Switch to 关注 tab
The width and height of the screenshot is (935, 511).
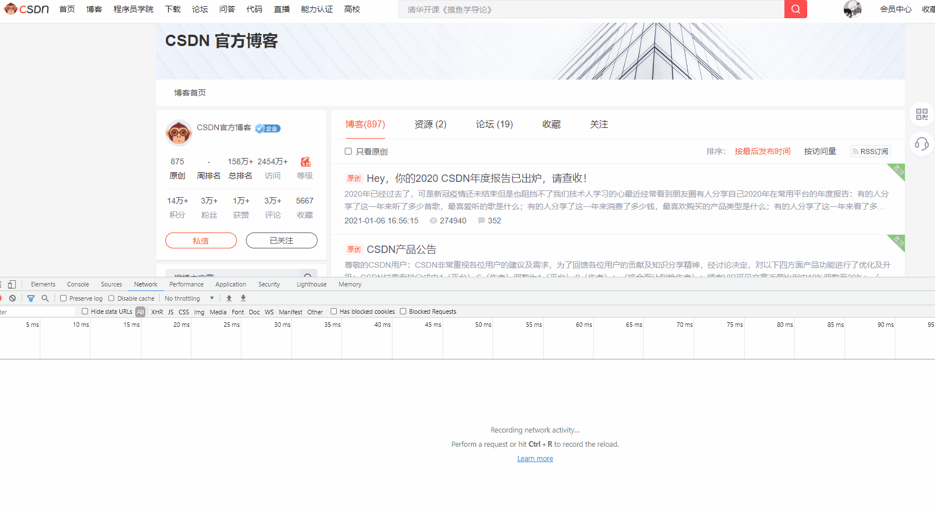coord(599,124)
